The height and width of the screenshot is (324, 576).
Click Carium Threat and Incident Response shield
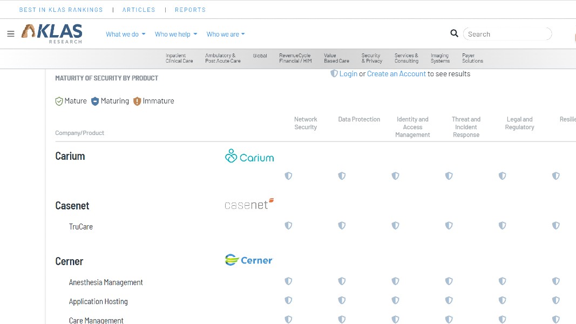point(449,176)
